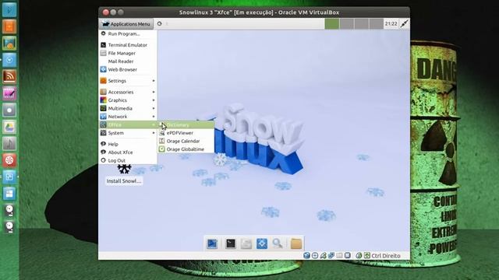The width and height of the screenshot is (499, 280).
Task: Click the Ctrl Direito host key label
Action: (x=386, y=256)
